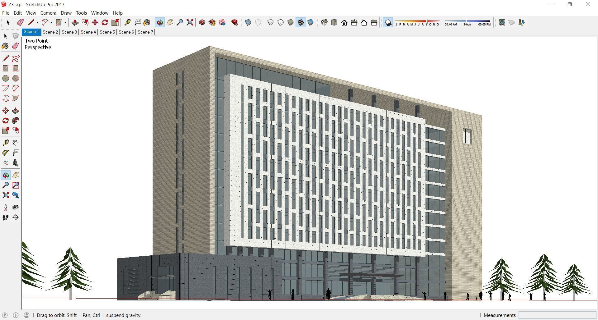
Task: Expand the Arc tool dropdown arrow
Action: pos(51,22)
